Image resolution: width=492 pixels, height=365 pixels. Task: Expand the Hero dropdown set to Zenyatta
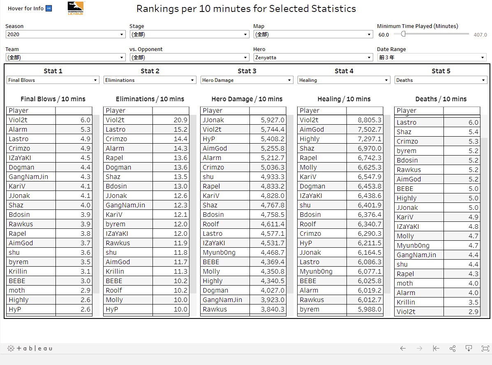point(313,58)
